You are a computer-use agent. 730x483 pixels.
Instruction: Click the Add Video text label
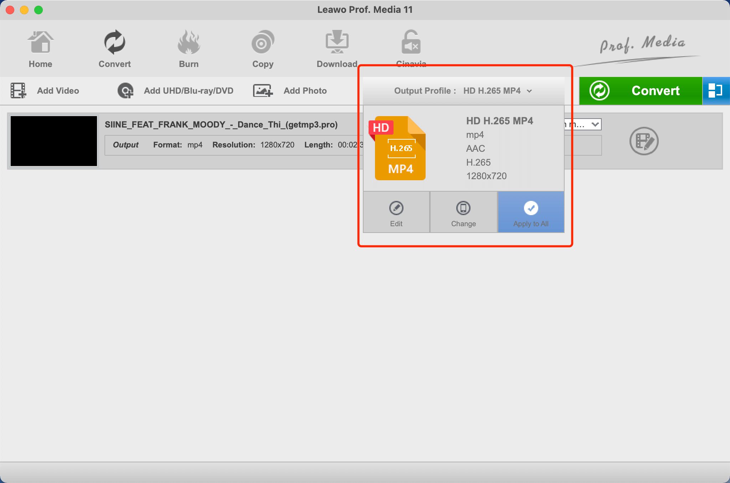click(x=58, y=90)
